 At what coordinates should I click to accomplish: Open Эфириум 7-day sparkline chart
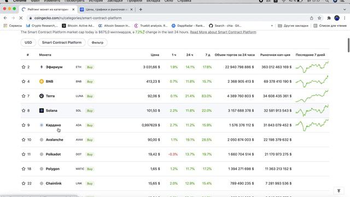click(x=312, y=67)
